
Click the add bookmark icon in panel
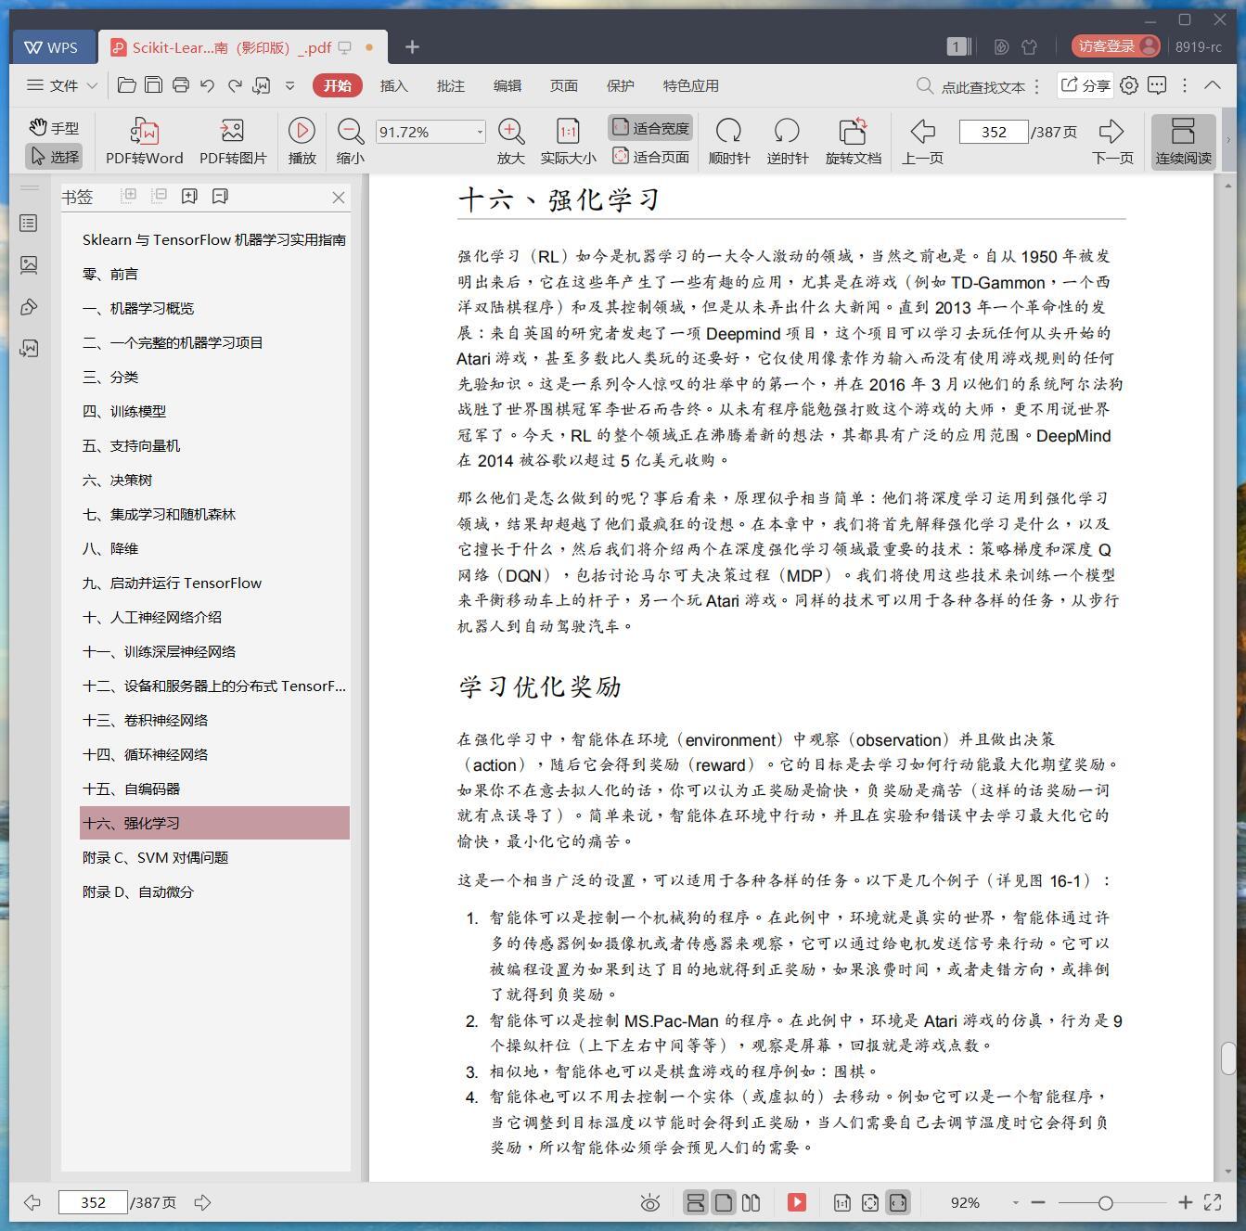(x=189, y=196)
